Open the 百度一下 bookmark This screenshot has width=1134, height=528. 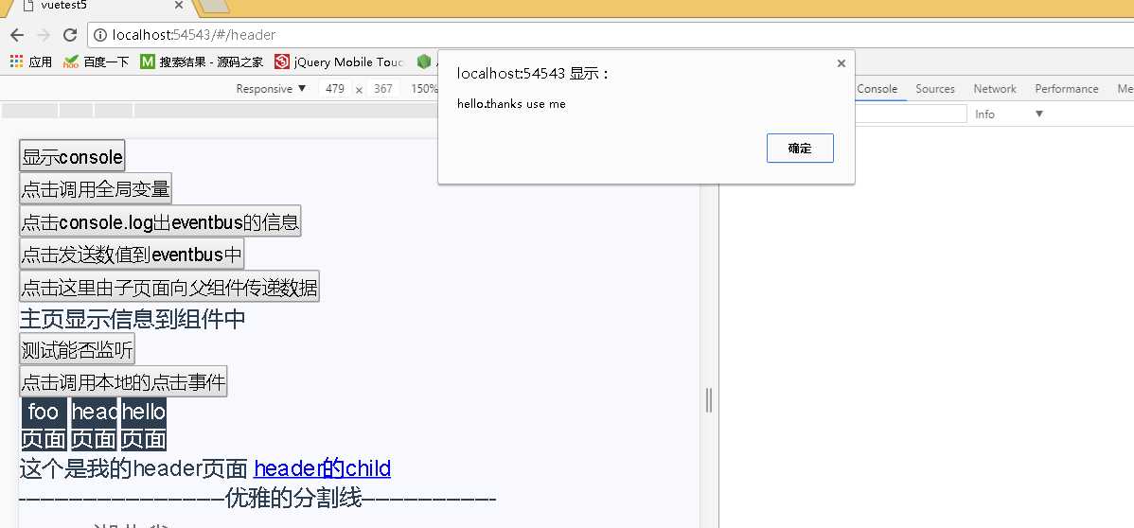[97, 62]
